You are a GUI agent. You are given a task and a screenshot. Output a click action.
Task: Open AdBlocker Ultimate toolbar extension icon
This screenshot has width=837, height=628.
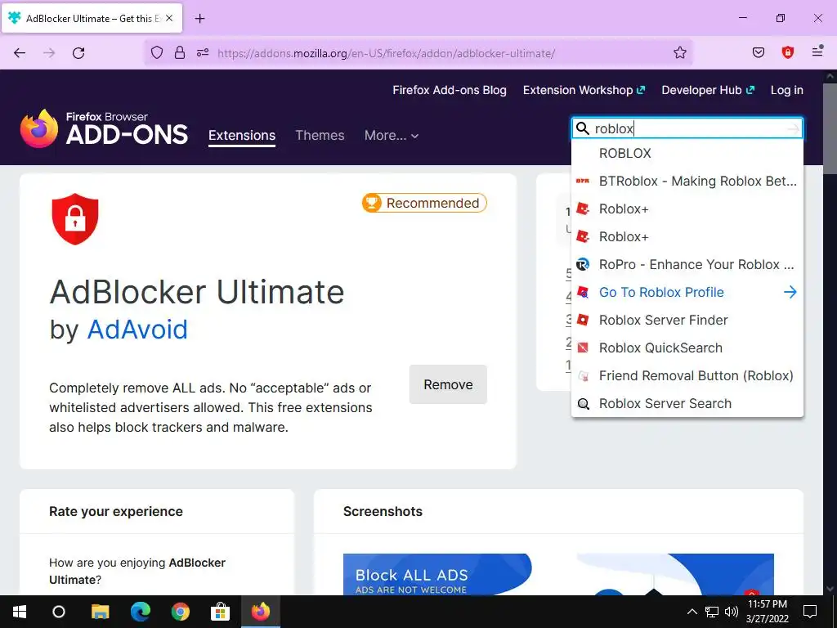788,52
